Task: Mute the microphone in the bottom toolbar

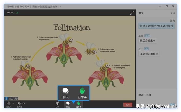Action: 9,104
